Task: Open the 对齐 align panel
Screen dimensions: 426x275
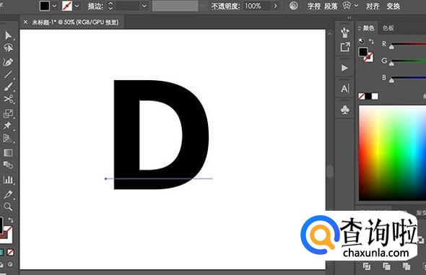Action: pyautogui.click(x=372, y=6)
